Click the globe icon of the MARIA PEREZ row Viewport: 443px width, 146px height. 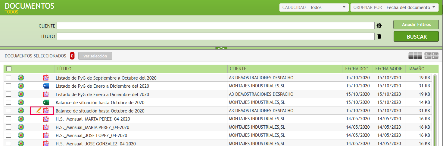(x=21, y=127)
